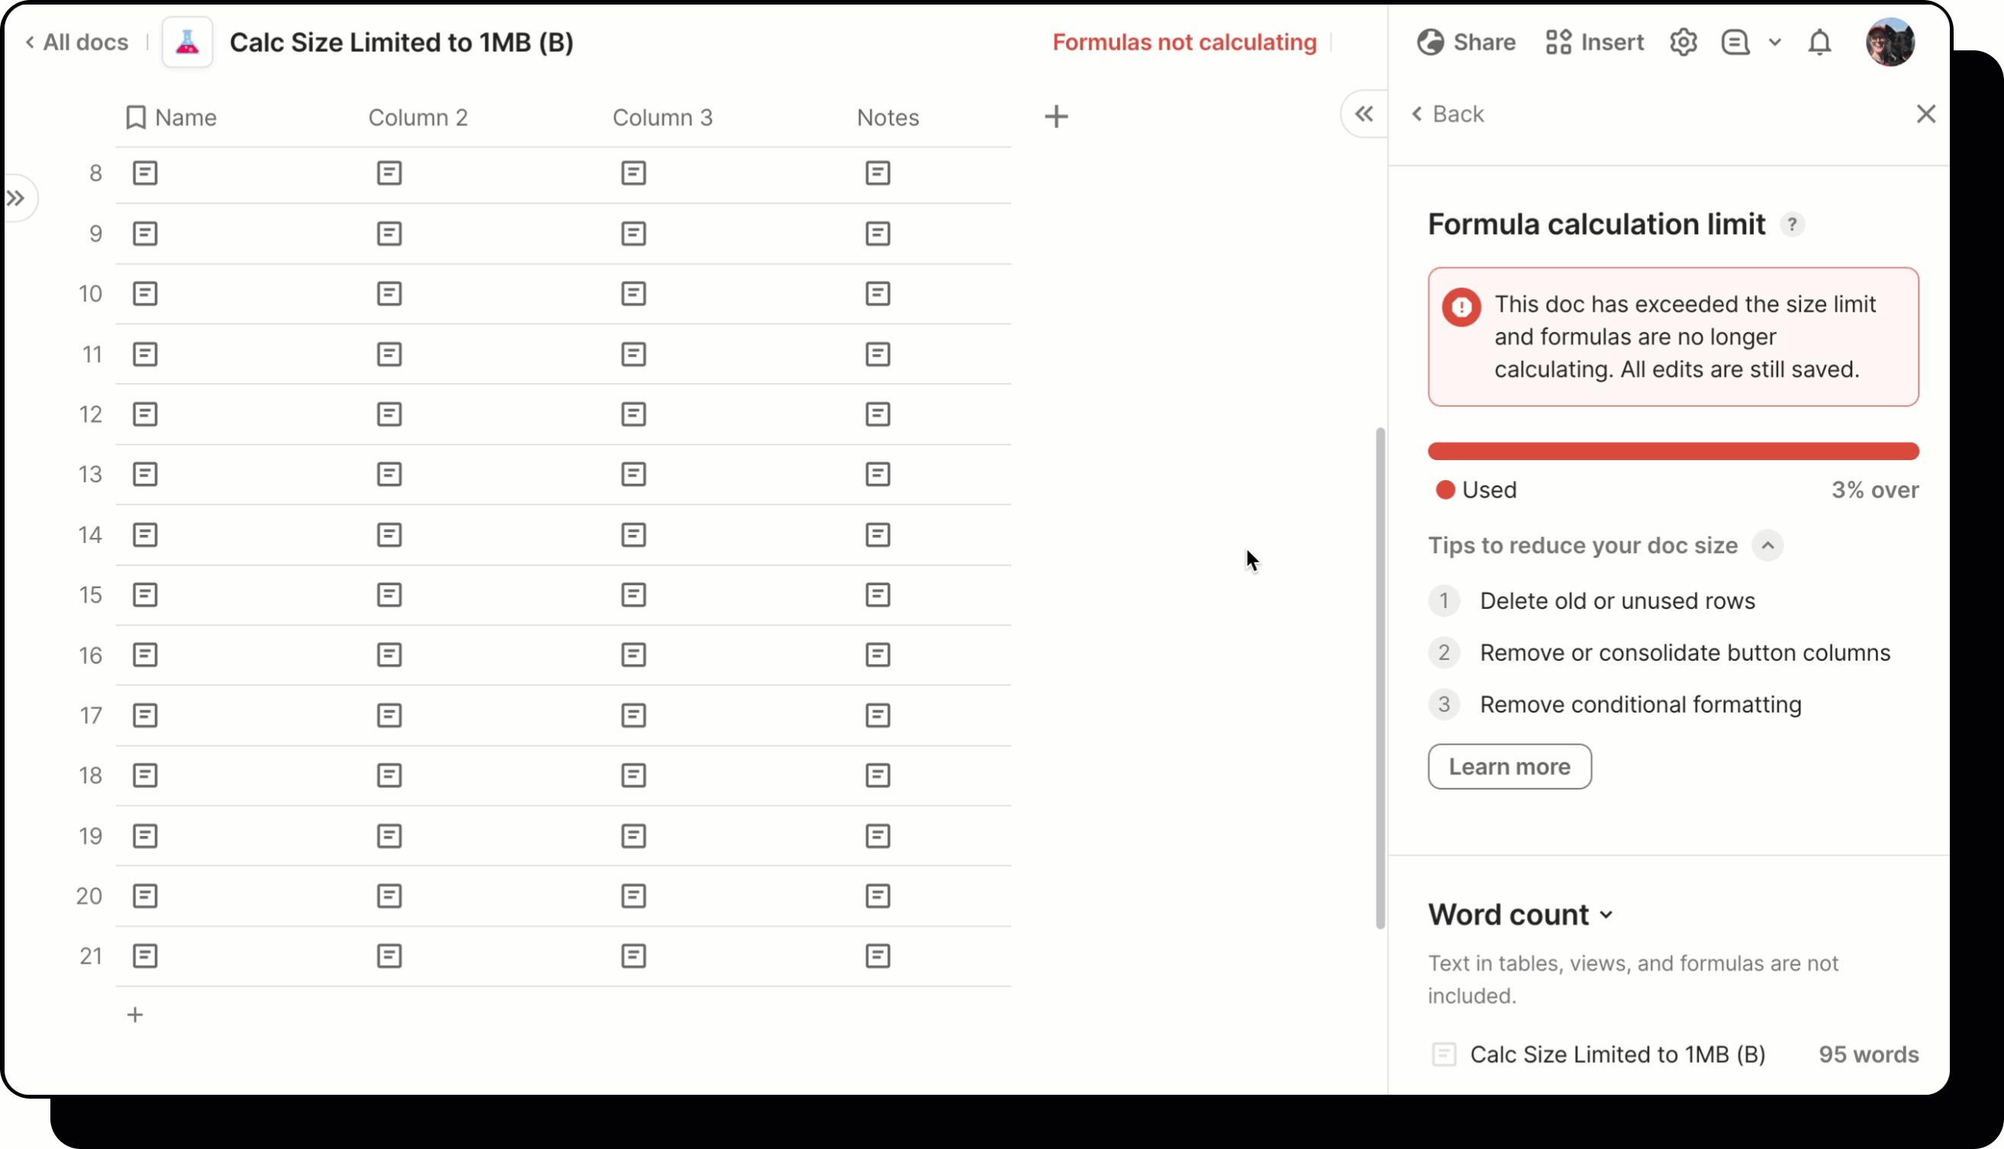Open the dropdown arrow beside the chat icon
The image size is (2004, 1149).
[x=1776, y=42]
